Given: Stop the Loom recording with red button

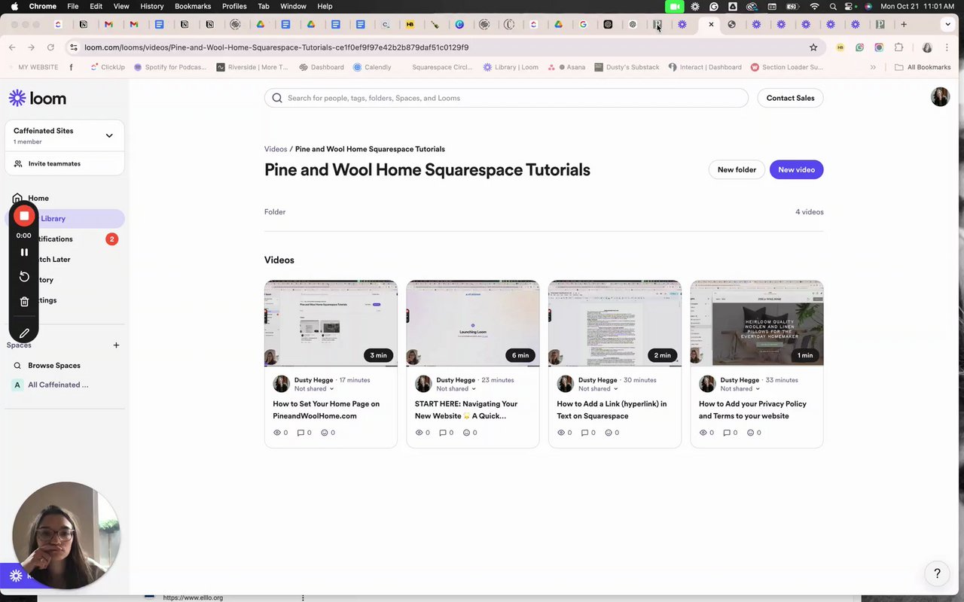Looking at the screenshot, I should (24, 216).
